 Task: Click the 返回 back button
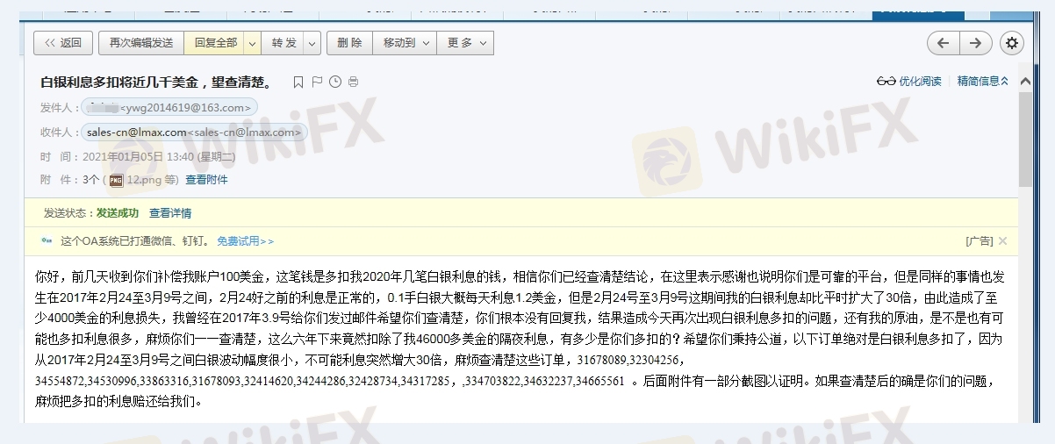pyautogui.click(x=62, y=43)
